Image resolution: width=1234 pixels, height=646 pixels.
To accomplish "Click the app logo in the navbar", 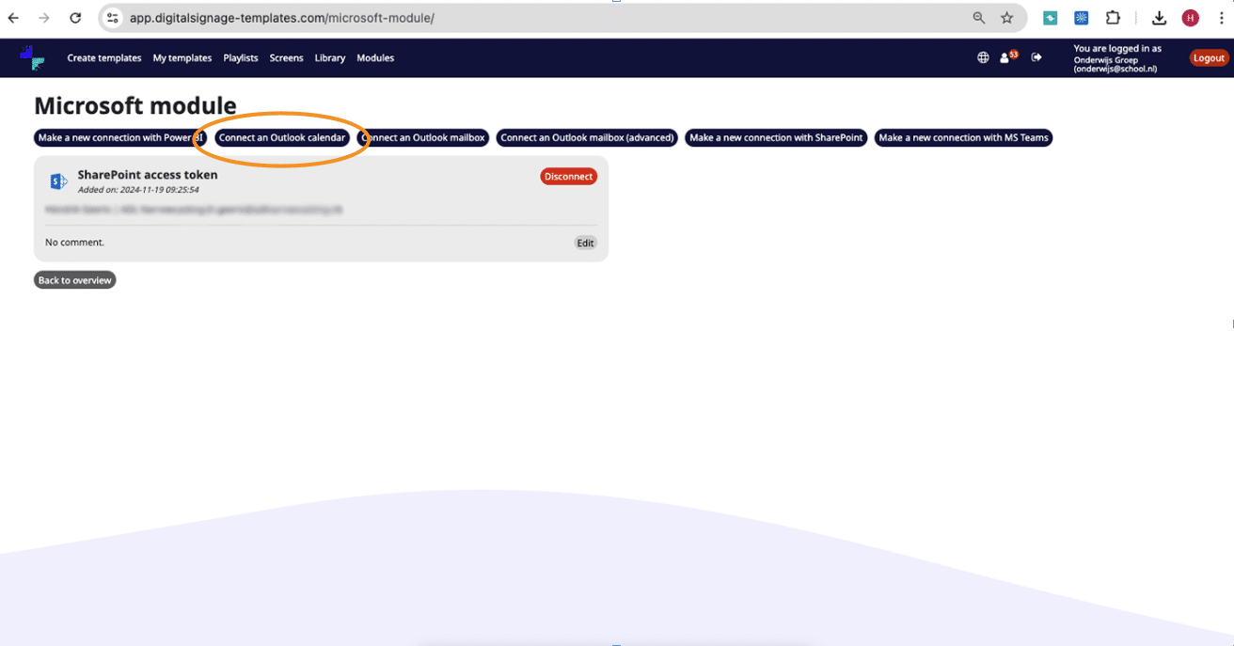I will 32,57.
